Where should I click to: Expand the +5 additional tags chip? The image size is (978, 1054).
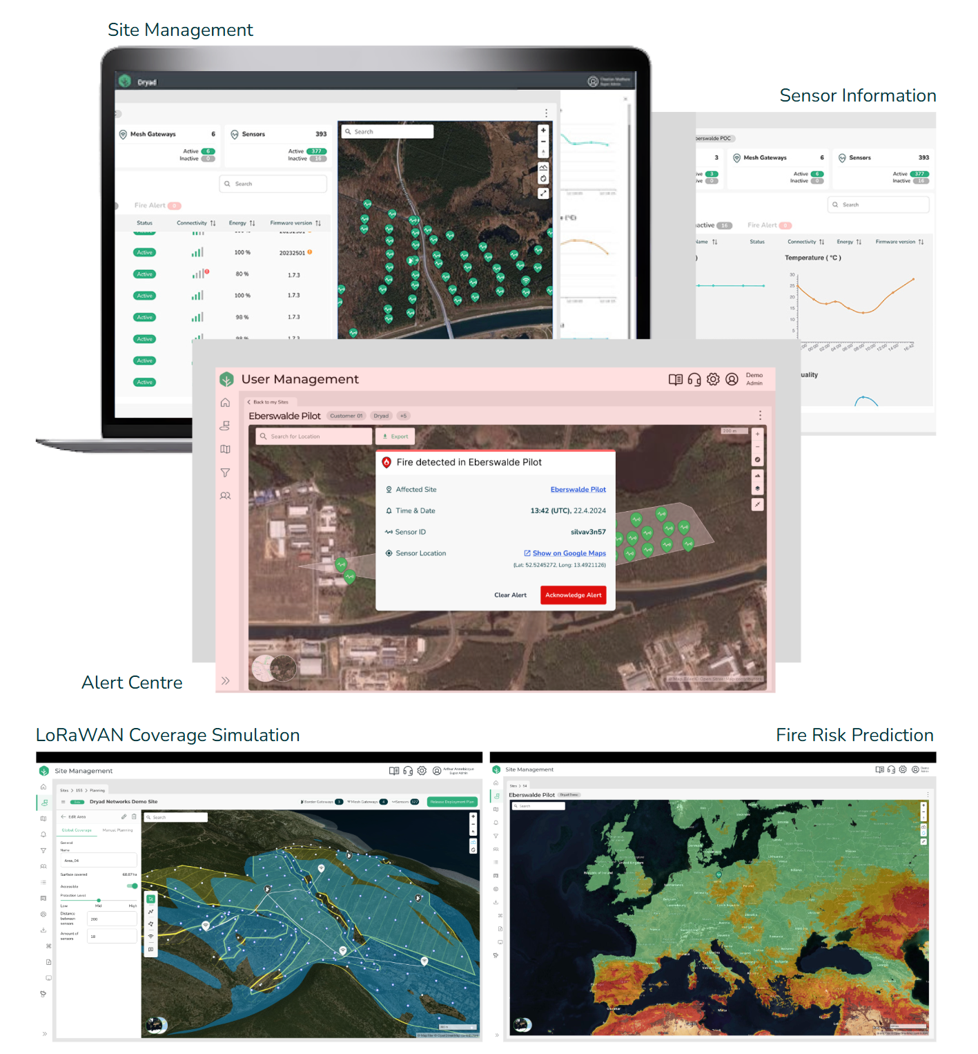tap(404, 416)
